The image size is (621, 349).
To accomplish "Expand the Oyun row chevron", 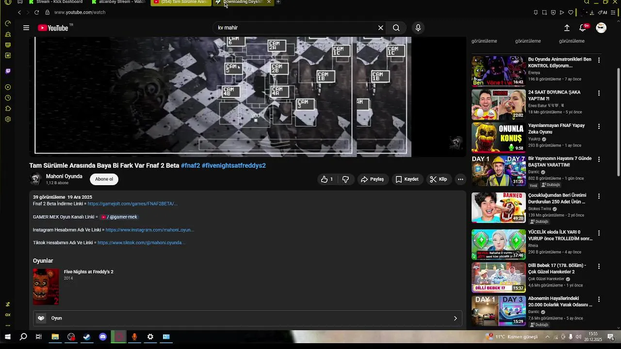I will point(455,318).
